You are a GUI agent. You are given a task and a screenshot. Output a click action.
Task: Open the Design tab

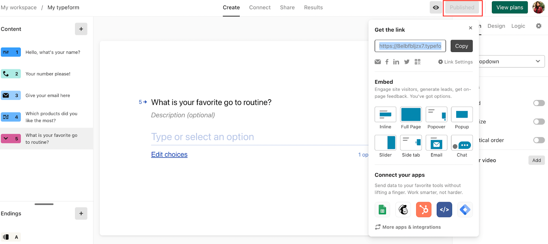pos(496,26)
